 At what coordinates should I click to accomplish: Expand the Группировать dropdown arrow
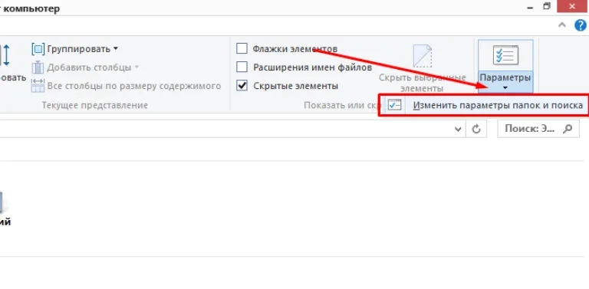115,49
